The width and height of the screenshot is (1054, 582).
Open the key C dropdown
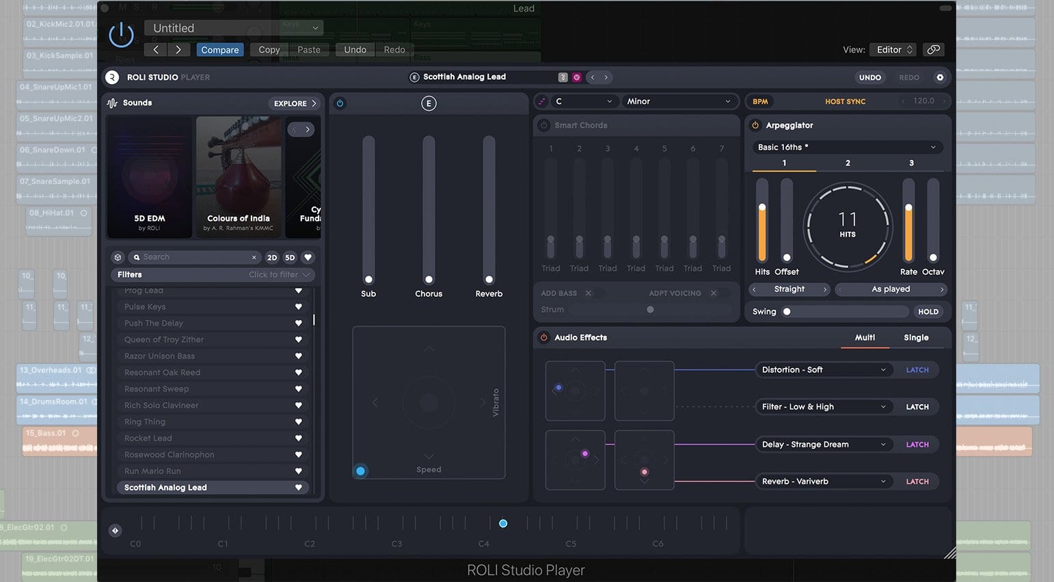tap(585, 101)
